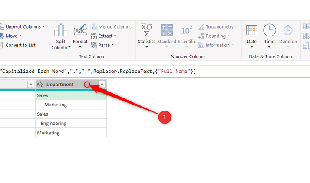Select the first Sales cell
Screen dimensions: 310x183
point(71,95)
